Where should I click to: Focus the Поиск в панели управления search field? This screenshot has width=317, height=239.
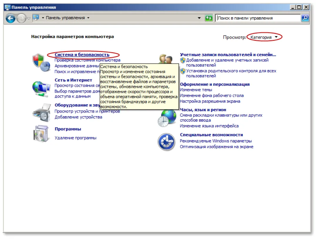258,18
